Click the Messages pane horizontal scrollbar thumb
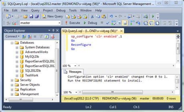 tap(112, 92)
